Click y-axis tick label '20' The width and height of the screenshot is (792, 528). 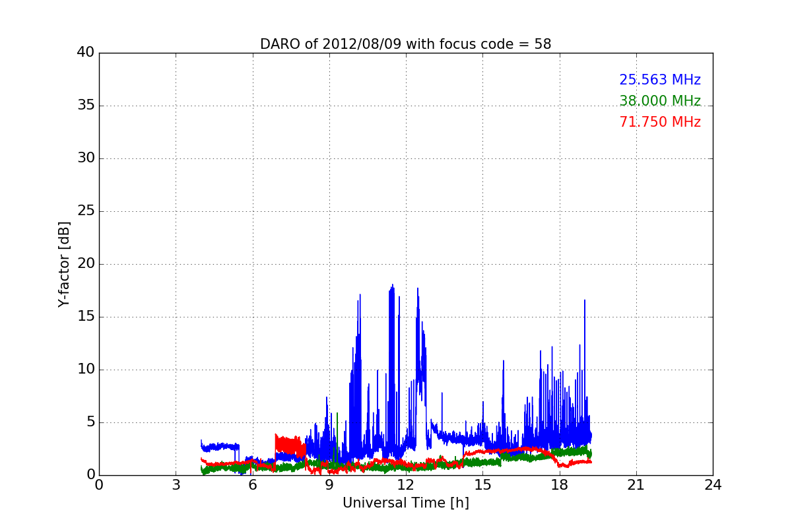86,264
